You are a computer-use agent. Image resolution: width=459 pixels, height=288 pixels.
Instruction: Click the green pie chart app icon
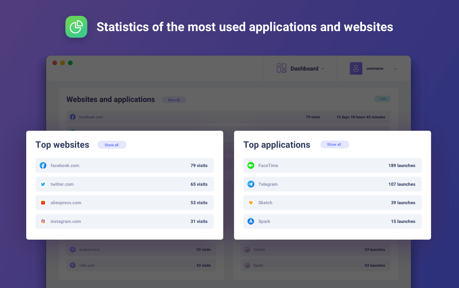[x=76, y=27]
